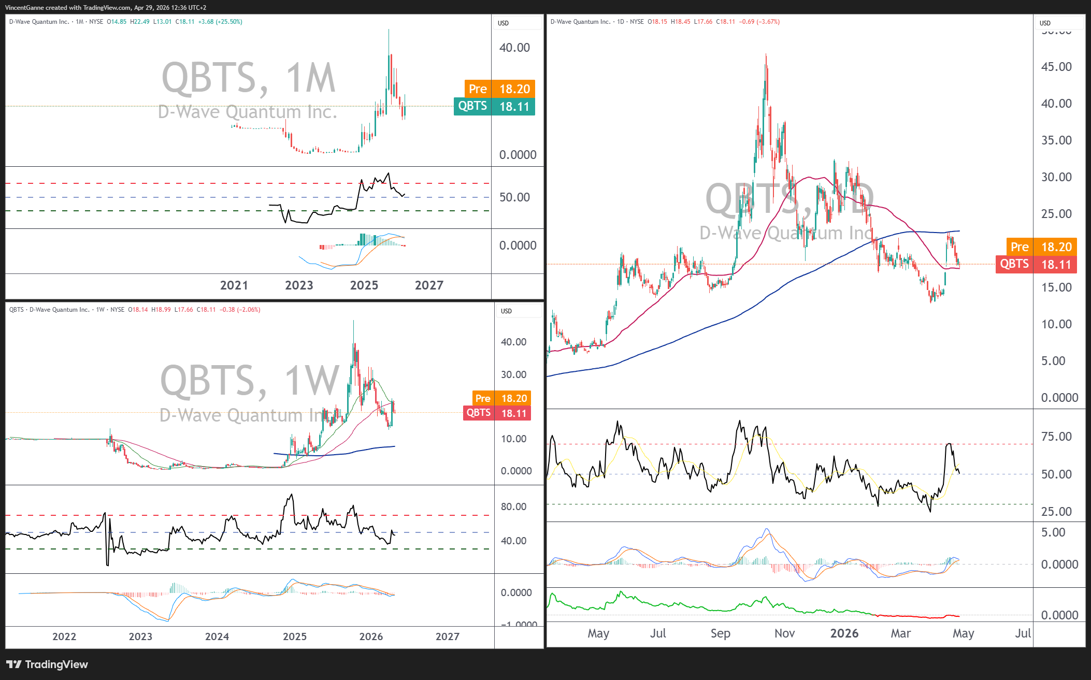This screenshot has height=680, width=1091.
Task: Click the '−0.38 (−2.06%)' change value on weekly chart
Action: click(240, 310)
